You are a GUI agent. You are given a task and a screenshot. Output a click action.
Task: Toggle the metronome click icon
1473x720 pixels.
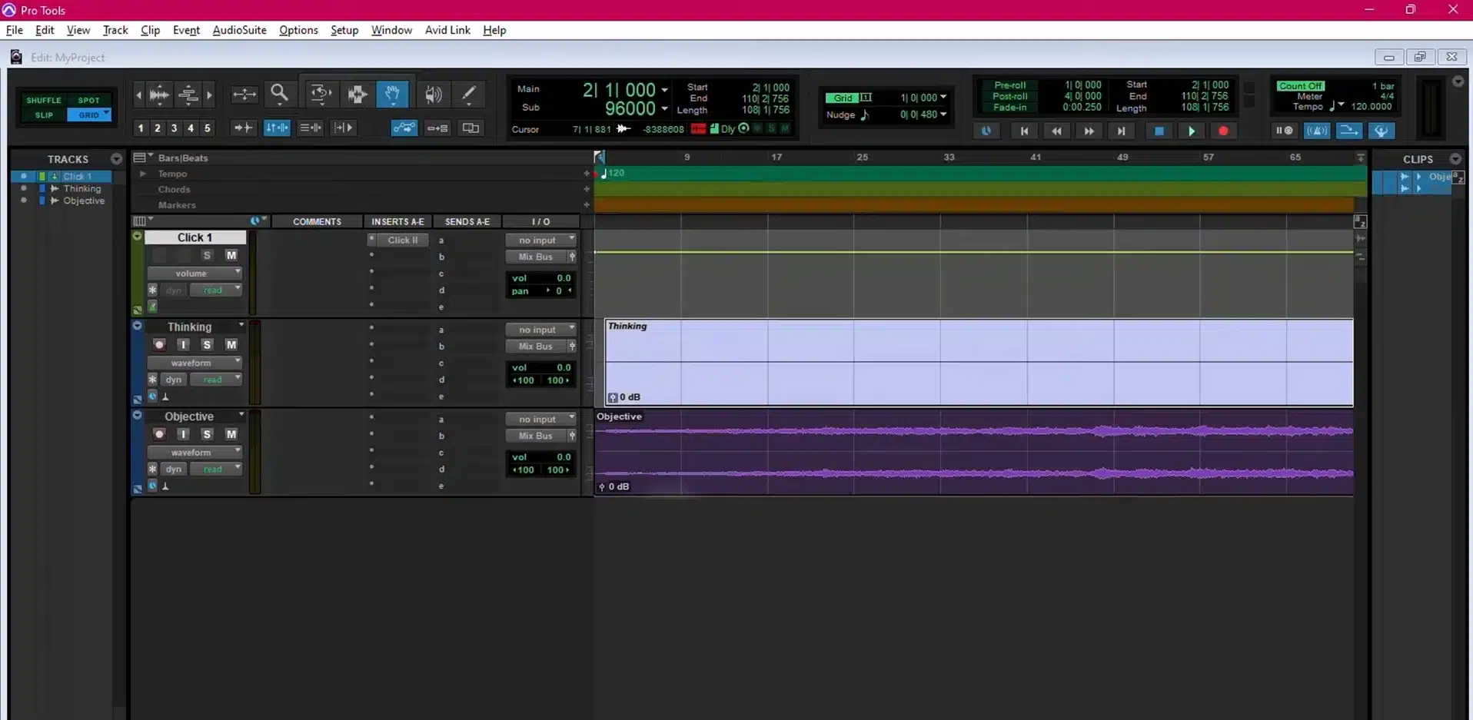(x=1316, y=131)
